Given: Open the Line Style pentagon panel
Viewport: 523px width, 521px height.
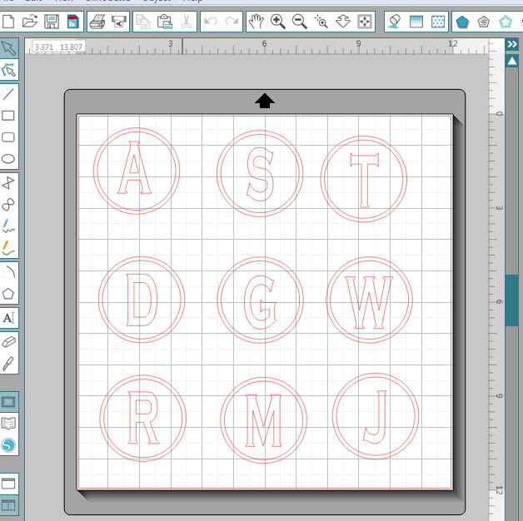Looking at the screenshot, I should point(484,22).
